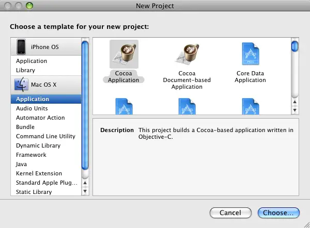Click the Mac OS X Finder icon
Viewport: 310px width, 228px height.
(x=21, y=84)
